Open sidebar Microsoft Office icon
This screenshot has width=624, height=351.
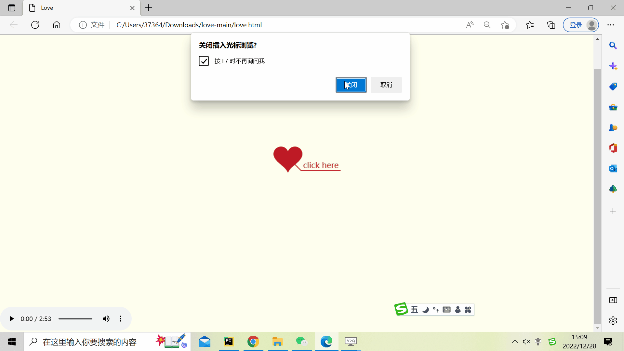click(x=613, y=148)
